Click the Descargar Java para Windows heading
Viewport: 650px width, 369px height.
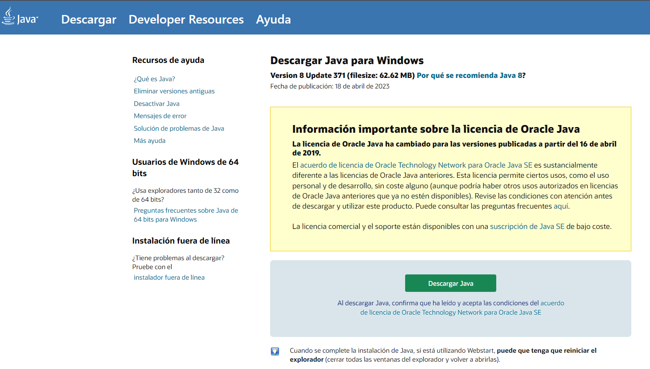pyautogui.click(x=347, y=60)
